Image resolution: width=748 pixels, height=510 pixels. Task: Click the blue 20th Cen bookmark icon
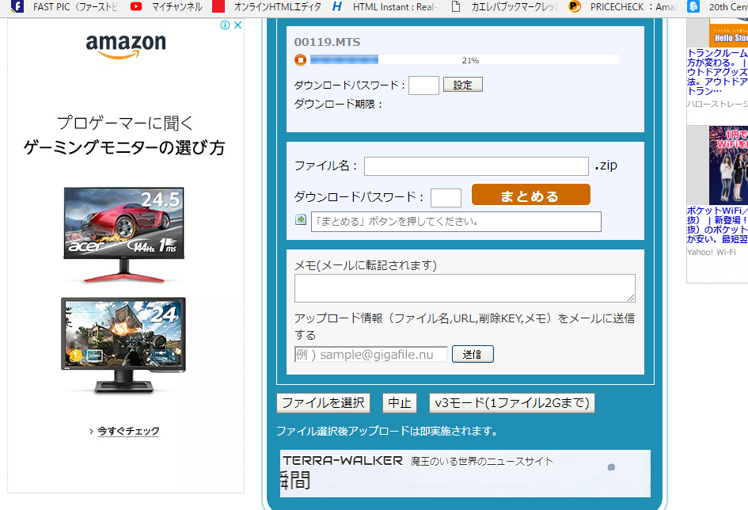click(693, 6)
